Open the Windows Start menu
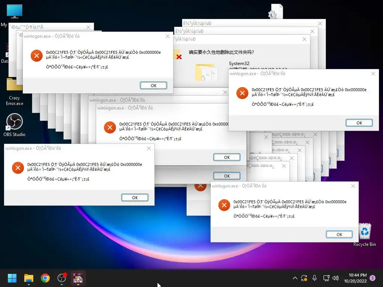The height and width of the screenshot is (287, 383). point(12,278)
